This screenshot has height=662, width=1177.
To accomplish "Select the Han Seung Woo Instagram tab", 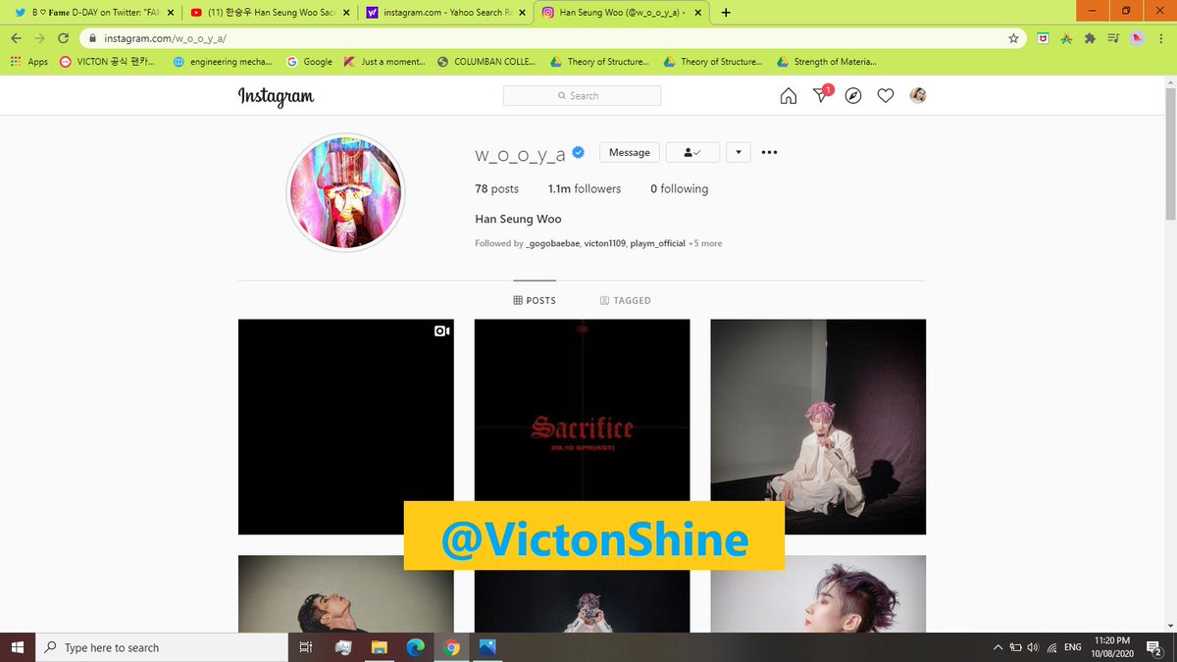I will pyautogui.click(x=624, y=13).
